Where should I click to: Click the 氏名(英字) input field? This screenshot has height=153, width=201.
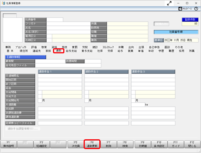68,32
